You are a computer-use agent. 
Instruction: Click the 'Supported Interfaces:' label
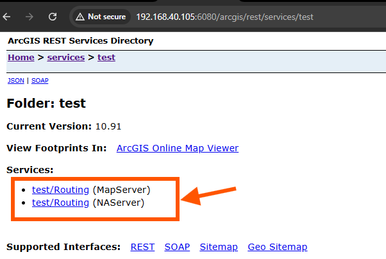[x=63, y=247]
